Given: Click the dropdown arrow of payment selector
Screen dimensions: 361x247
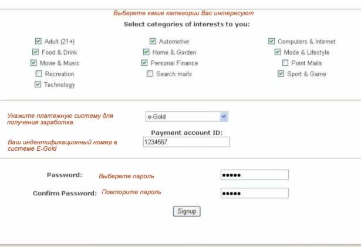Looking at the screenshot, I should pos(224,117).
